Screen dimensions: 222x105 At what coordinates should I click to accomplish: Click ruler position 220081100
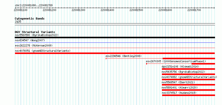pyautogui.click(x=21, y=10)
